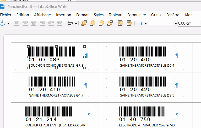This screenshot has height=128, width=201.
Task: Click the GAINE THERMORETRACTABLE Ø4.7 label text
Action: (x=56, y=95)
